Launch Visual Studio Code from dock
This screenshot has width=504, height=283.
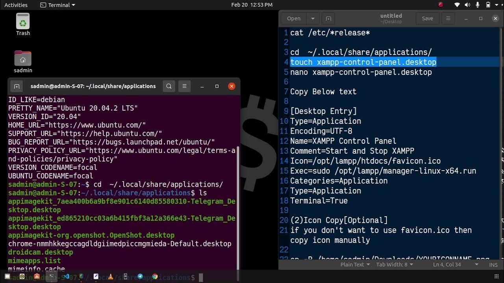click(66, 277)
